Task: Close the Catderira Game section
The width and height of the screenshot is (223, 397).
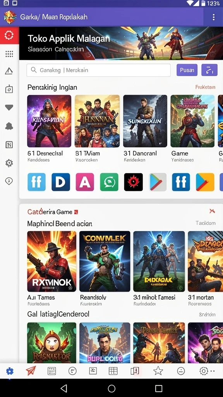Action: tap(212, 211)
